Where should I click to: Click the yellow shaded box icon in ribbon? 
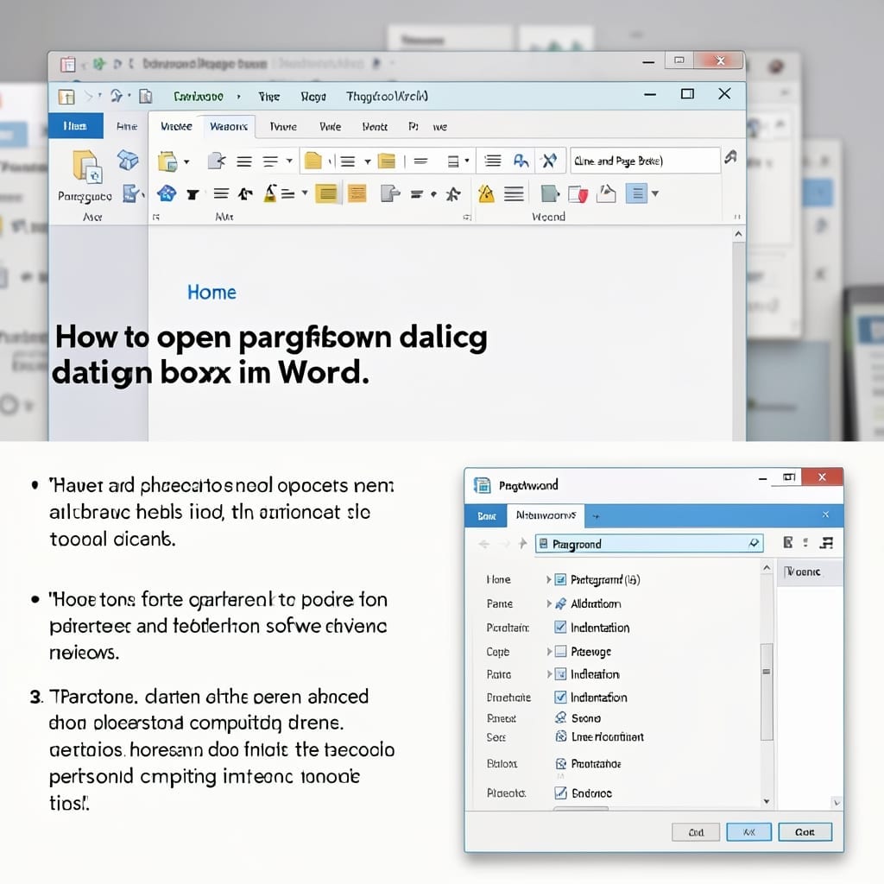point(326,194)
